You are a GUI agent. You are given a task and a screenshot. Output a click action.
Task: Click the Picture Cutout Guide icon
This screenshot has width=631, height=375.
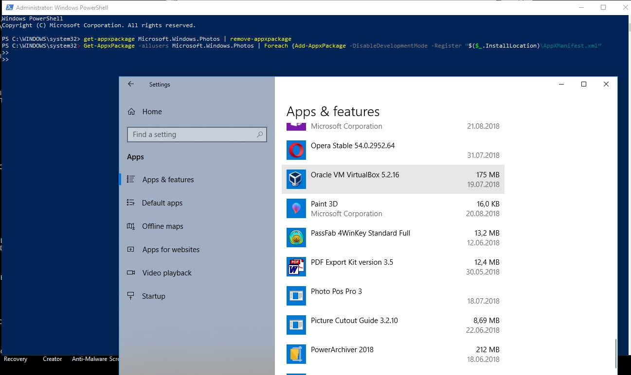tap(296, 325)
